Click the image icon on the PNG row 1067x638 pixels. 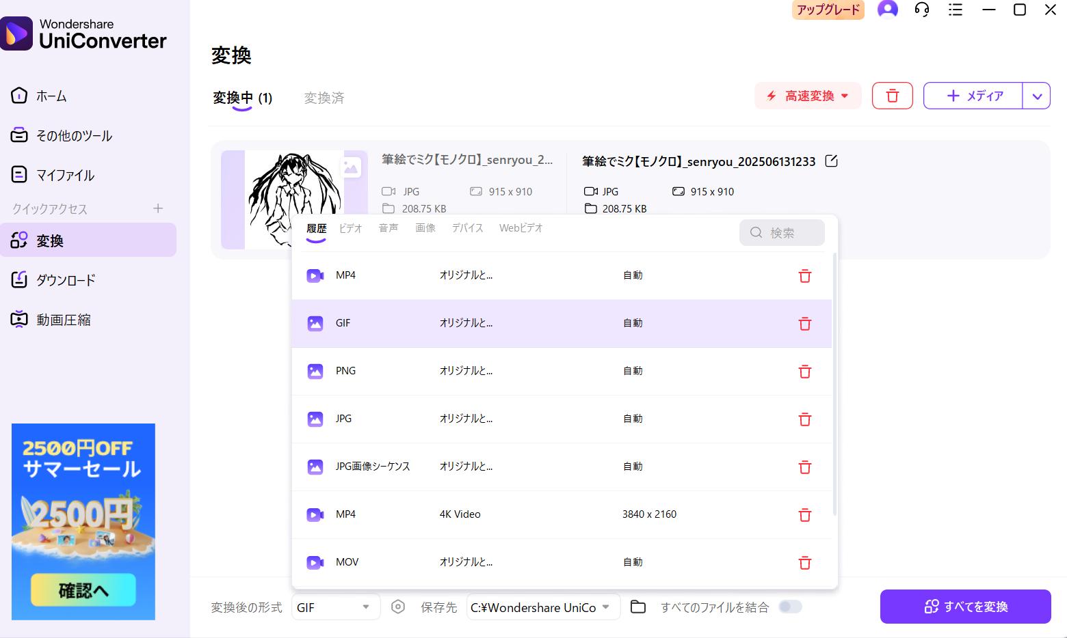[315, 372]
